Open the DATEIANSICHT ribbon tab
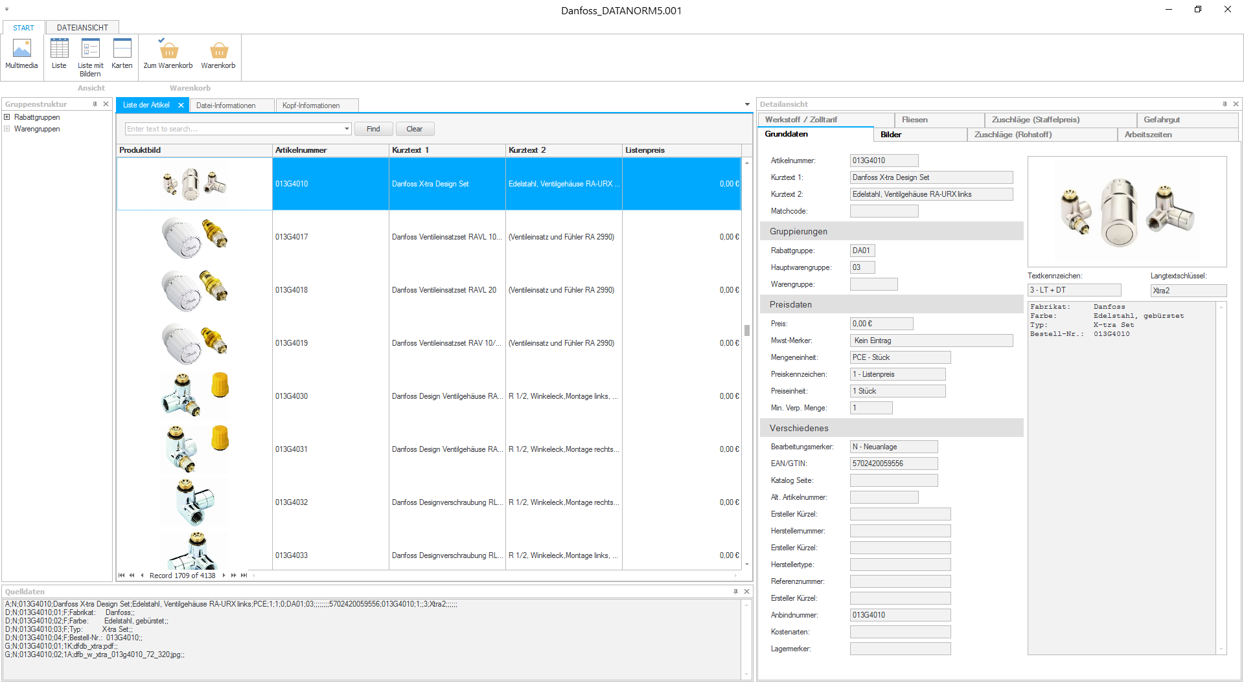The height and width of the screenshot is (683, 1244). (82, 28)
